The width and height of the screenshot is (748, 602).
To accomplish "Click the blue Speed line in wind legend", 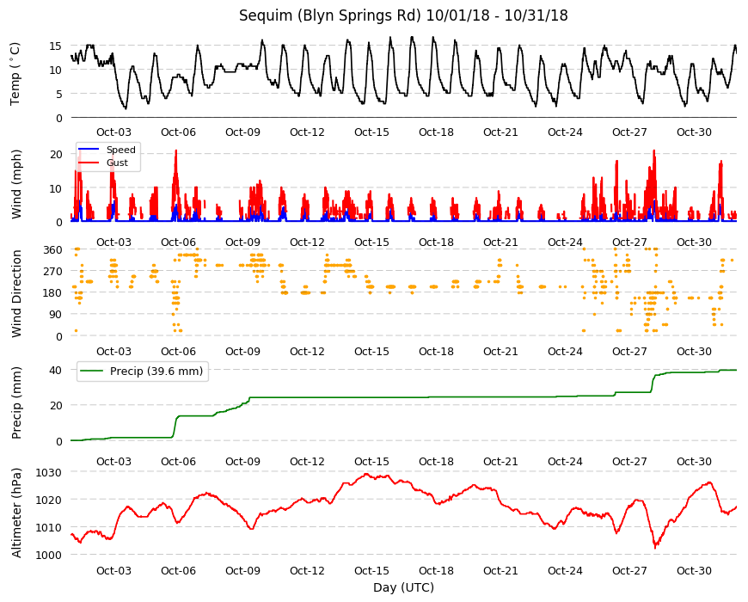I will tap(89, 150).
